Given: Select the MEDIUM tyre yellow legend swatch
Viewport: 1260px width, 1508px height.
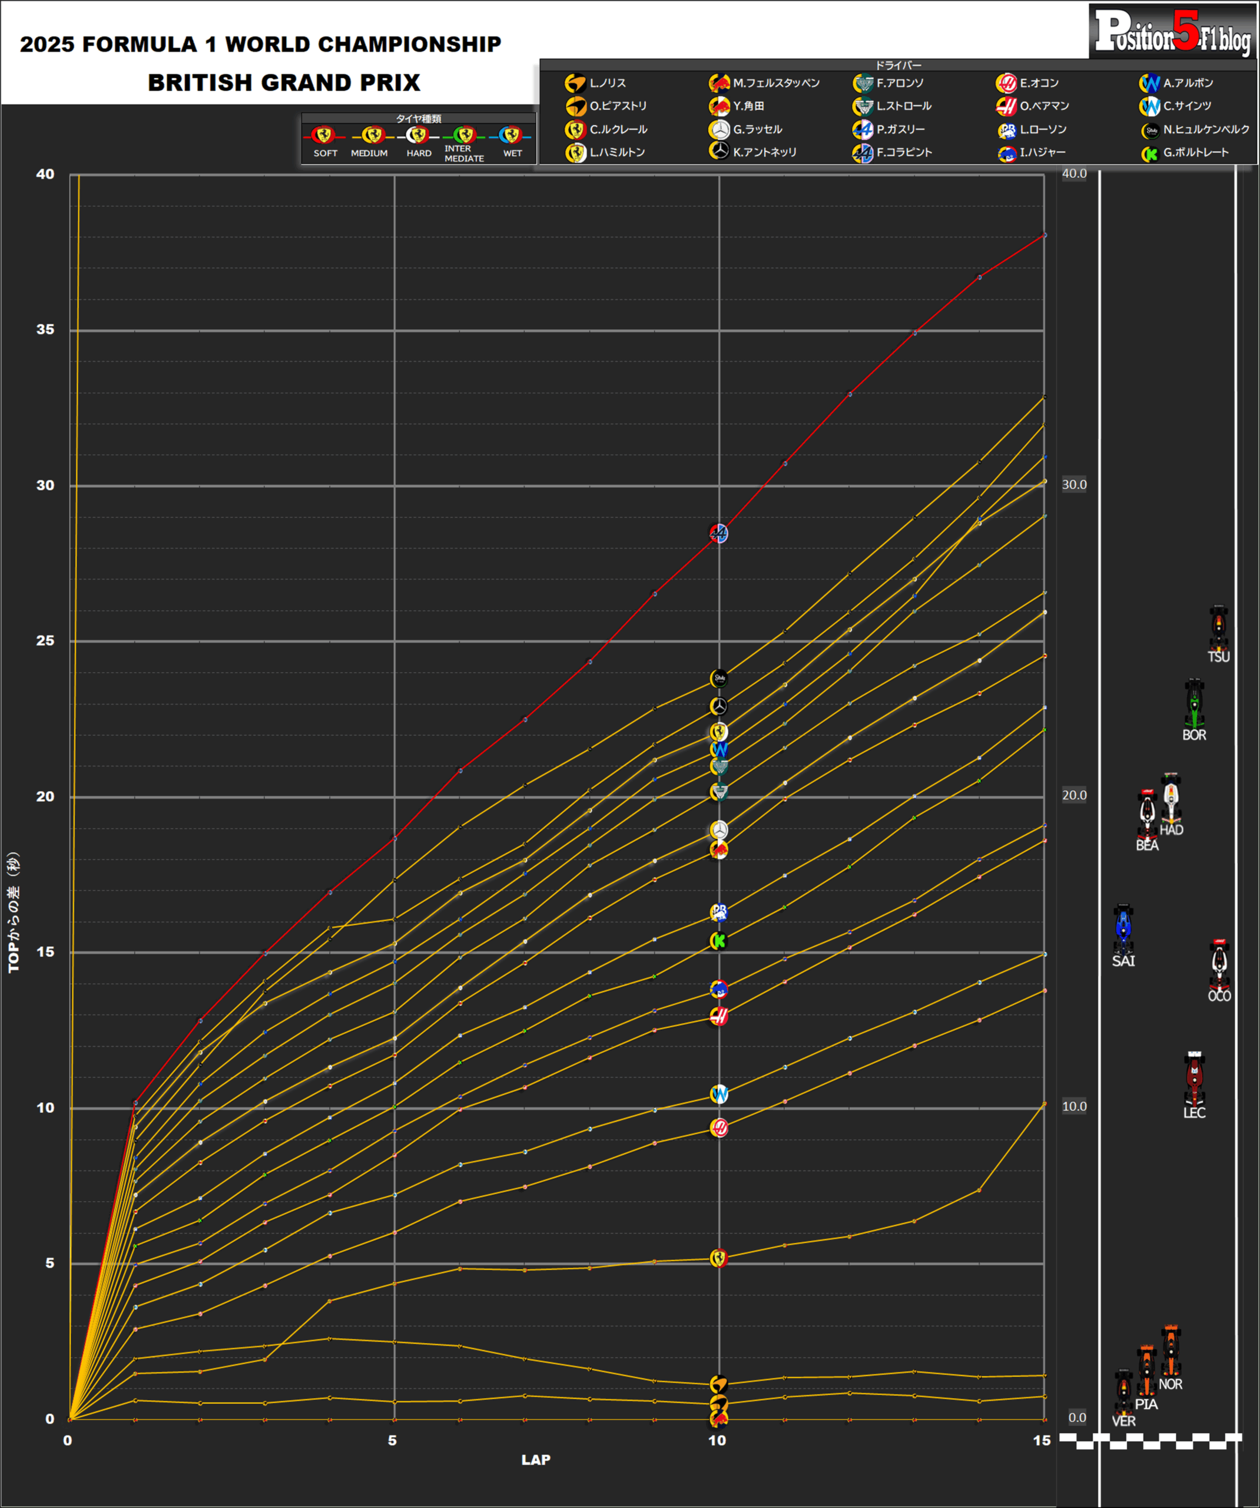Looking at the screenshot, I should pos(373,135).
